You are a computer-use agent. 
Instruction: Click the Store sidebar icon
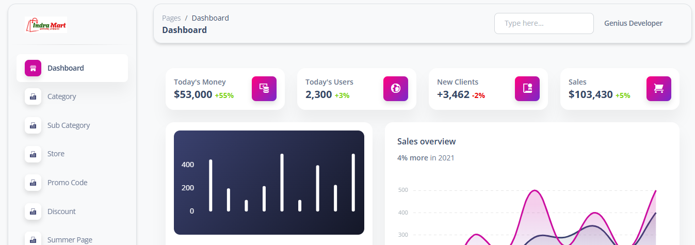(x=33, y=154)
